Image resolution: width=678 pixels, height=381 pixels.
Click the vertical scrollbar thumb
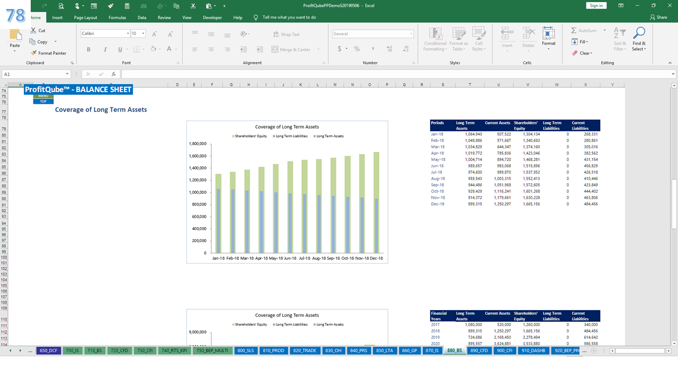(x=674, y=204)
